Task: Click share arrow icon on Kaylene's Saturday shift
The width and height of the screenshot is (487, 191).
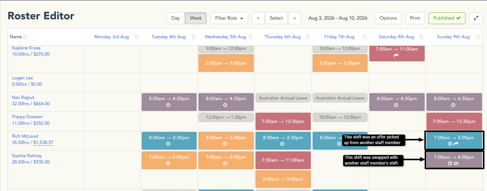Action: pos(396,55)
